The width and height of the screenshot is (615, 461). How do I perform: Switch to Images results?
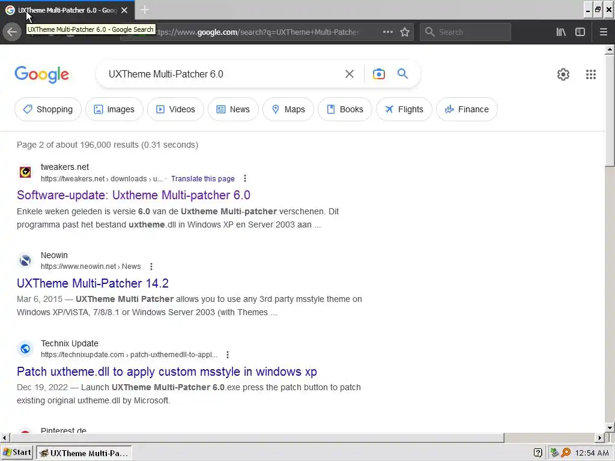click(x=114, y=109)
